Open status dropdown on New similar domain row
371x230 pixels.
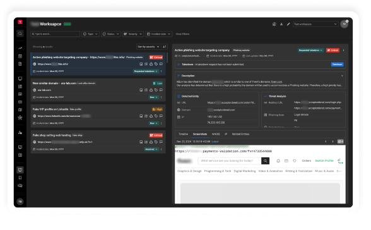pos(153,97)
